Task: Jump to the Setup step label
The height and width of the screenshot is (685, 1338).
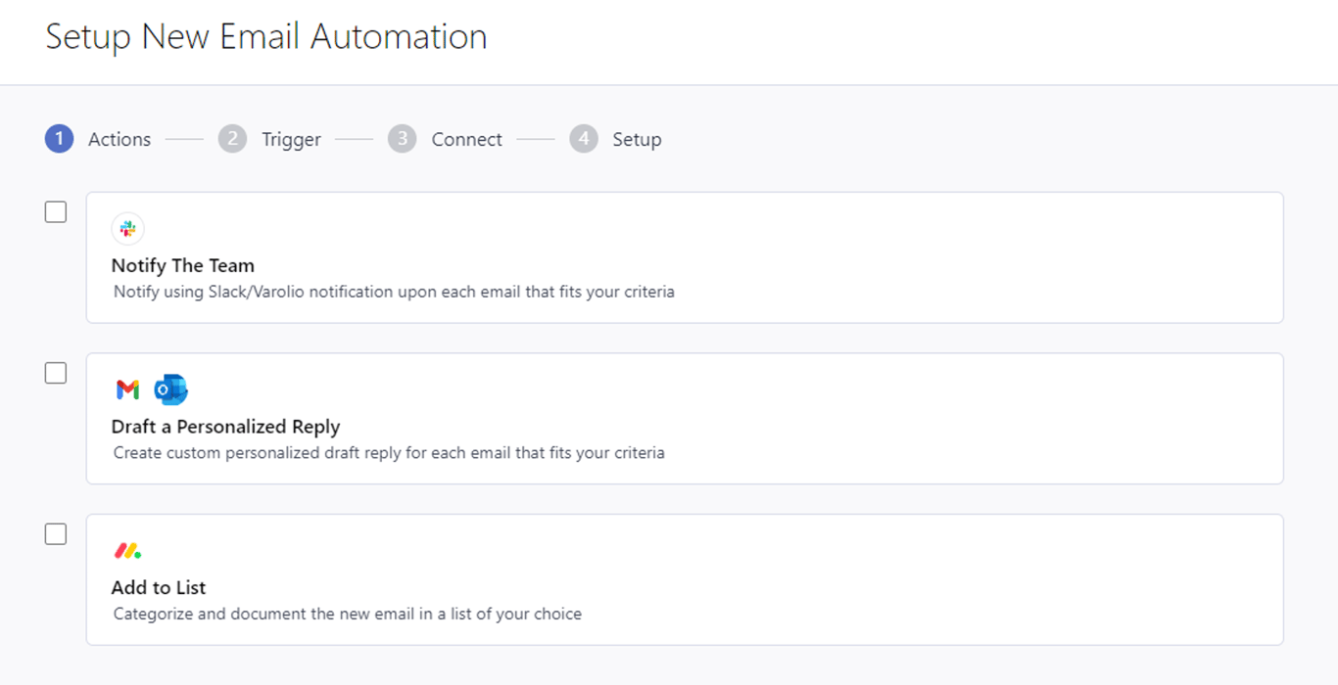Action: pyautogui.click(x=637, y=139)
